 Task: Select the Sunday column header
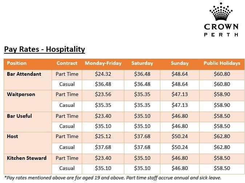pos(180,63)
